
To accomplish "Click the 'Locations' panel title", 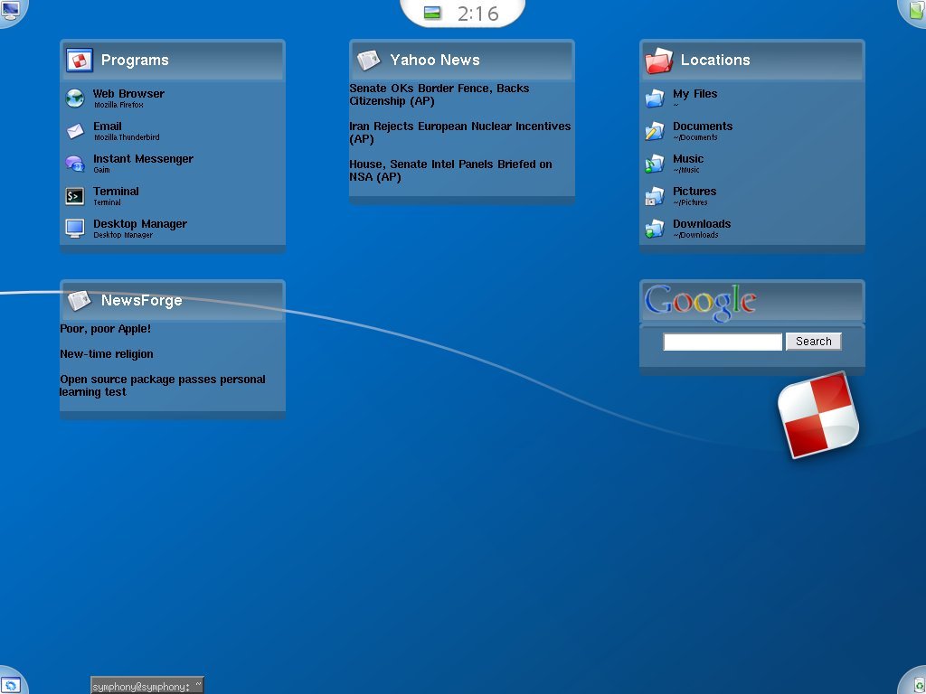I will click(x=715, y=61).
